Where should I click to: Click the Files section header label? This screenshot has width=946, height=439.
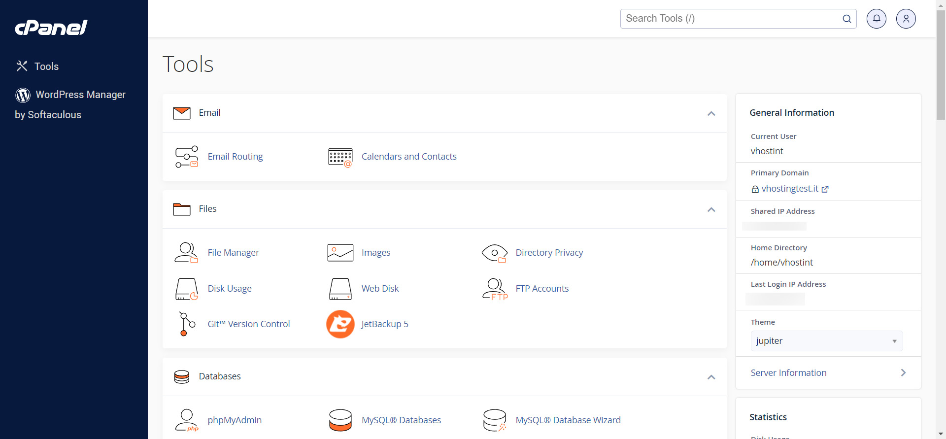[207, 209]
